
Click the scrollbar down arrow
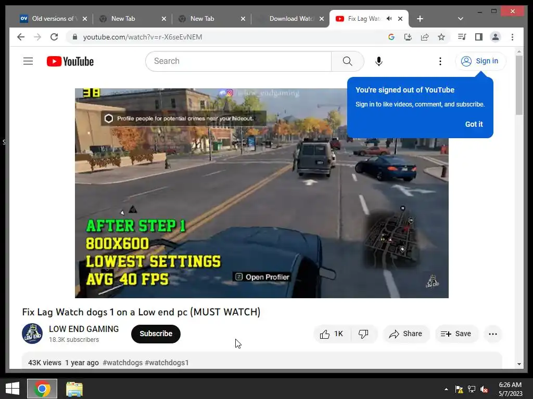coord(519,364)
